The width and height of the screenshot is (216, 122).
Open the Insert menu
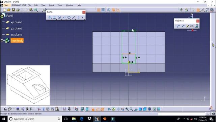(x=51, y=5)
